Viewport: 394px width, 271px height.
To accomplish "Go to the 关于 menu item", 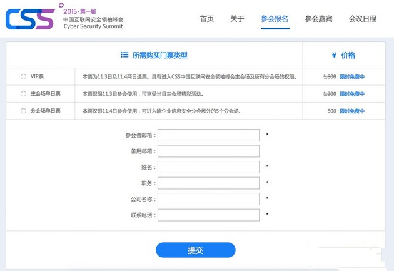I will coord(237,19).
